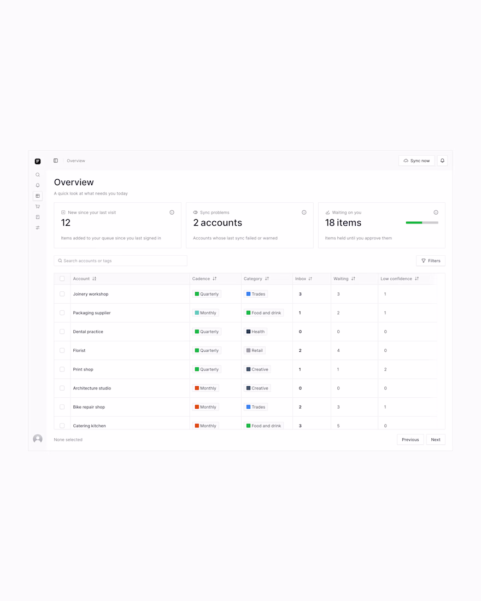481x601 pixels.
Task: Select the Joinery workshop row checkbox
Action: click(x=62, y=294)
